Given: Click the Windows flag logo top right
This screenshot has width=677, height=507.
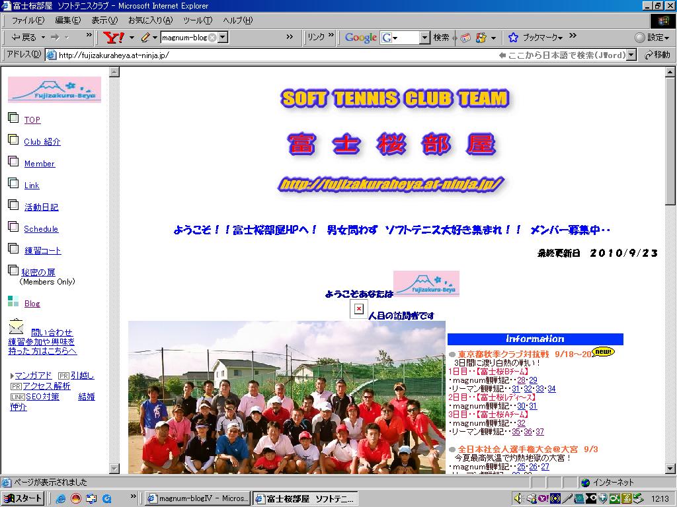Looking at the screenshot, I should click(662, 20).
